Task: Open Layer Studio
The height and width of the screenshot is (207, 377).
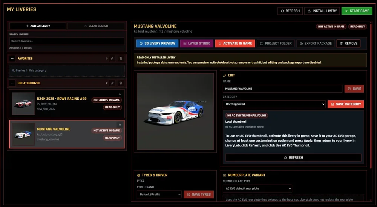Action: point(197,43)
